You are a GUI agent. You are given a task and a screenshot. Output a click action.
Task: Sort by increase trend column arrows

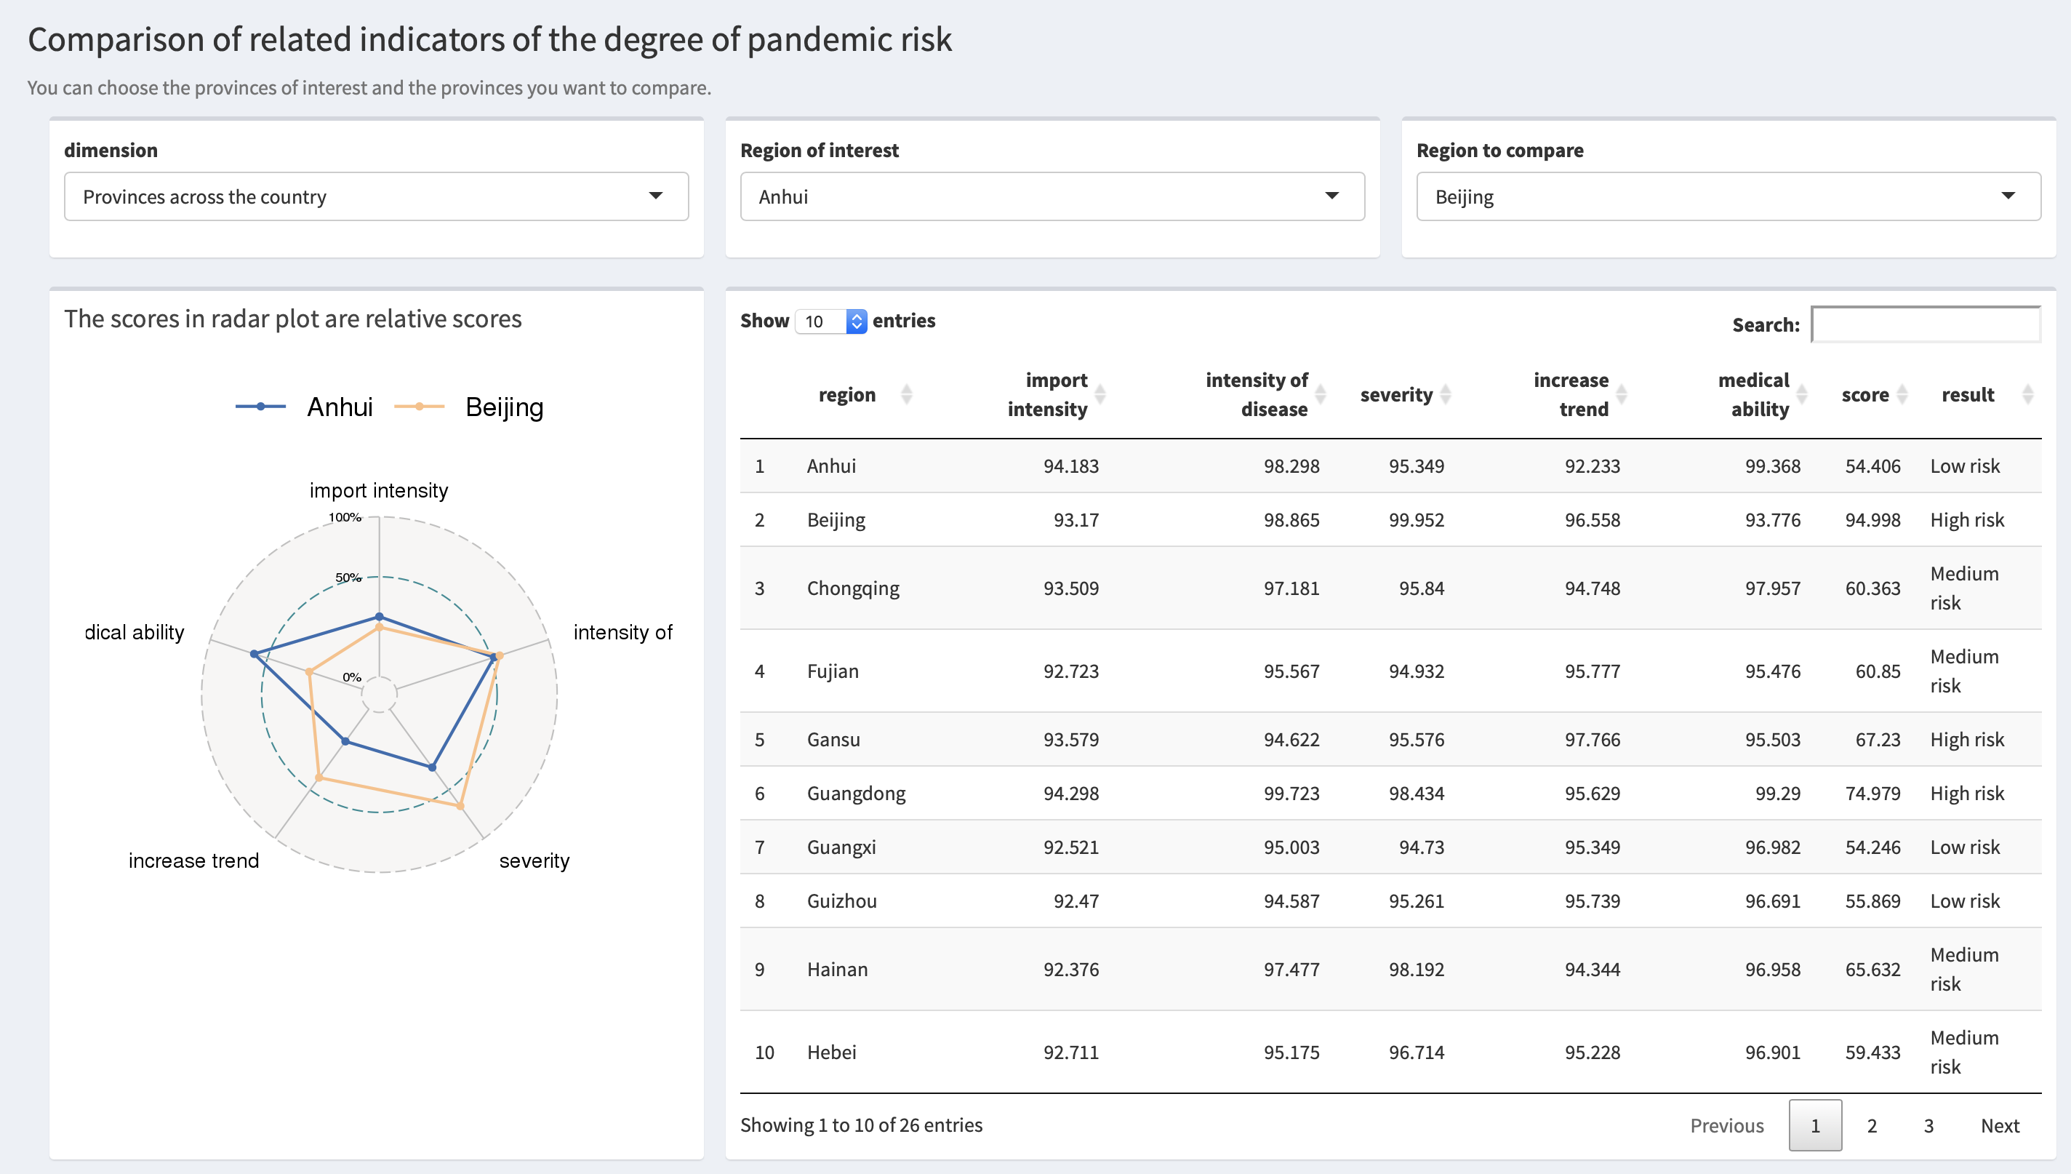click(x=1622, y=394)
